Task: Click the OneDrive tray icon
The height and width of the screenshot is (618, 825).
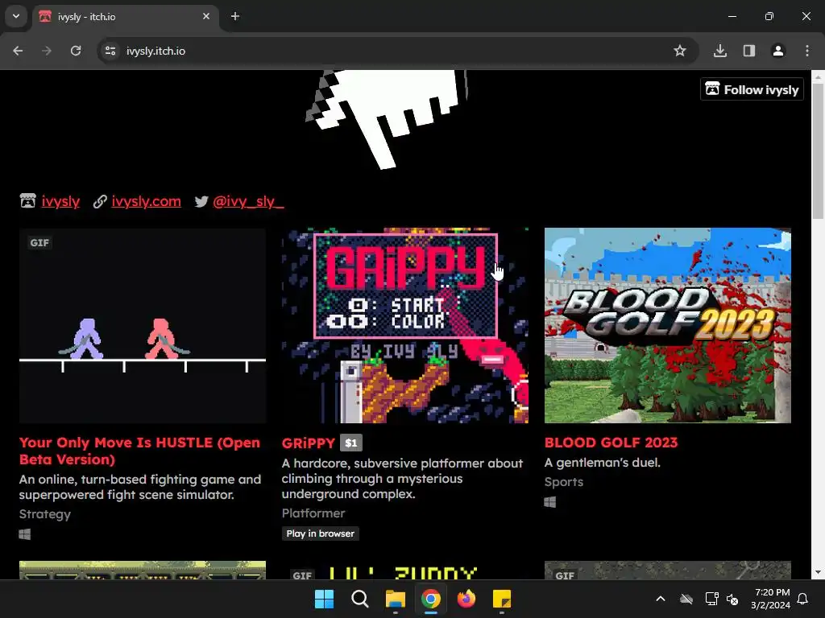Action: tap(686, 599)
